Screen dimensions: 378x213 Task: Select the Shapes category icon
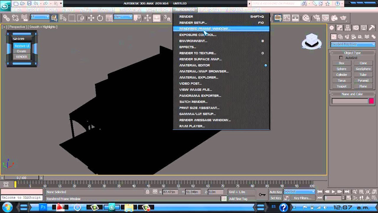click(x=340, y=37)
